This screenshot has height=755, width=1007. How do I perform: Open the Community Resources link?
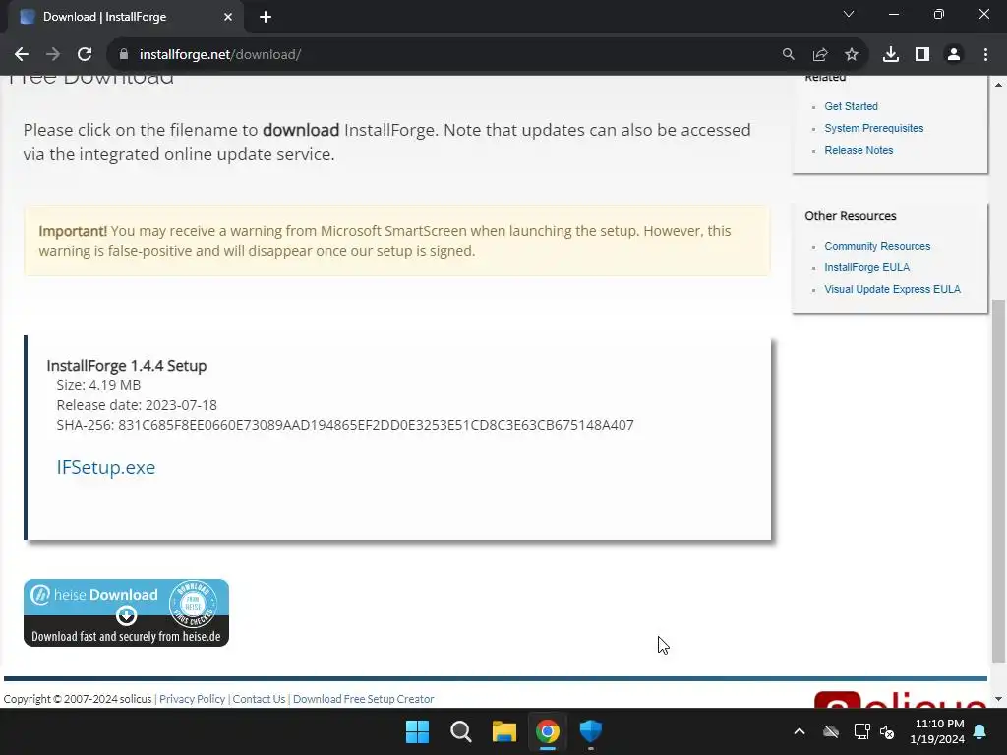pyautogui.click(x=877, y=246)
